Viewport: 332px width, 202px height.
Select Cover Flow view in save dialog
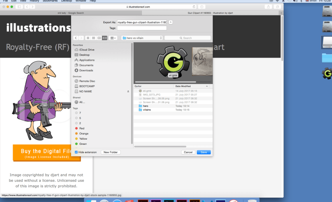[105, 38]
